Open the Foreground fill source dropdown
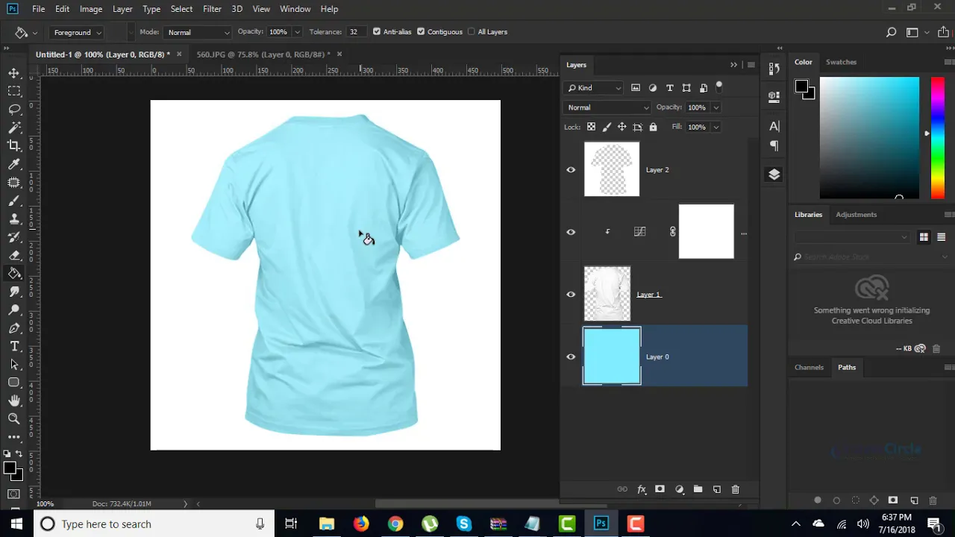955x537 pixels. tap(76, 32)
